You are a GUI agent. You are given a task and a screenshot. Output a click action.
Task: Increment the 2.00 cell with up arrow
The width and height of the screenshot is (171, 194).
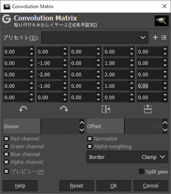pos(132,72)
